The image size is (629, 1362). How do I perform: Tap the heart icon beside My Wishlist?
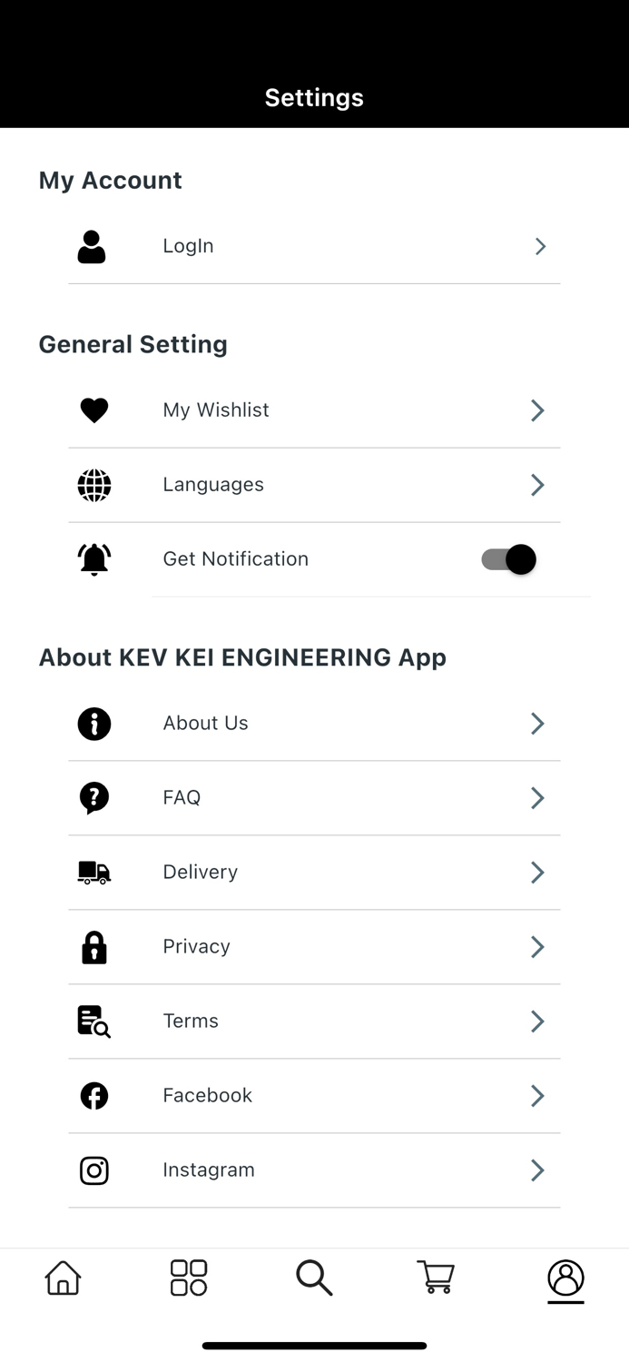click(94, 410)
